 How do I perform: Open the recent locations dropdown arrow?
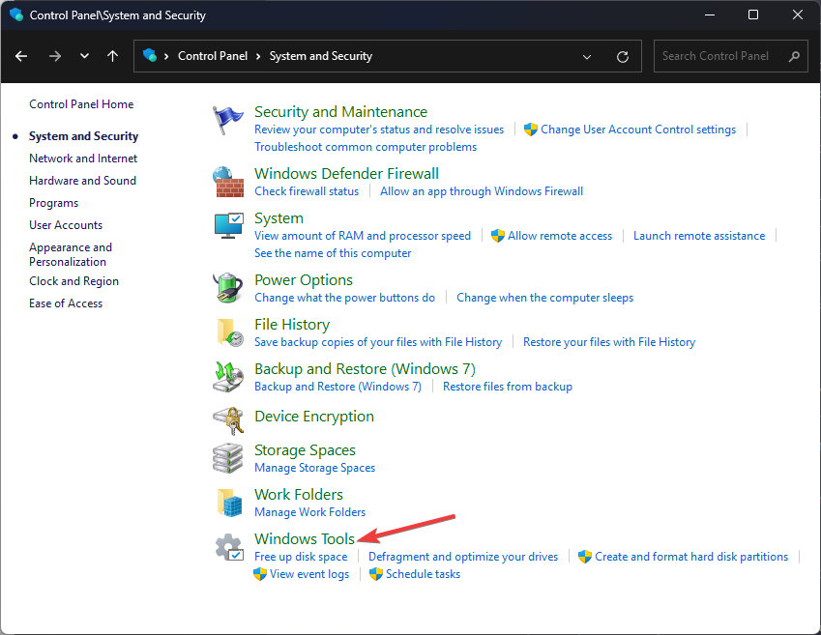[84, 56]
